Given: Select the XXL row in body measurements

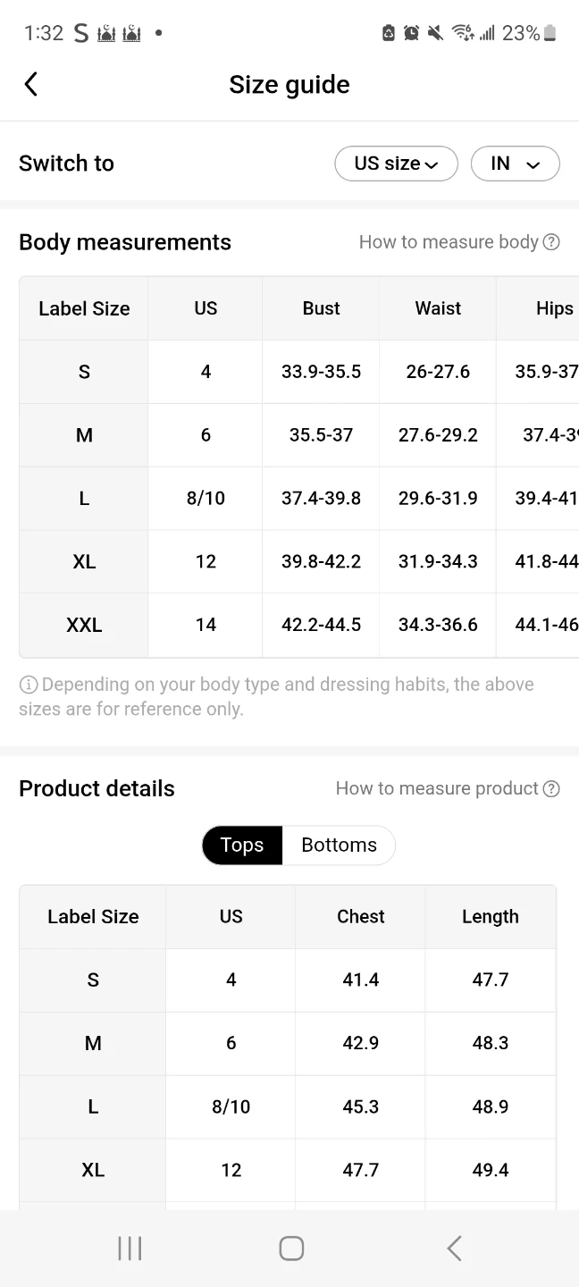Looking at the screenshot, I should tap(84, 625).
